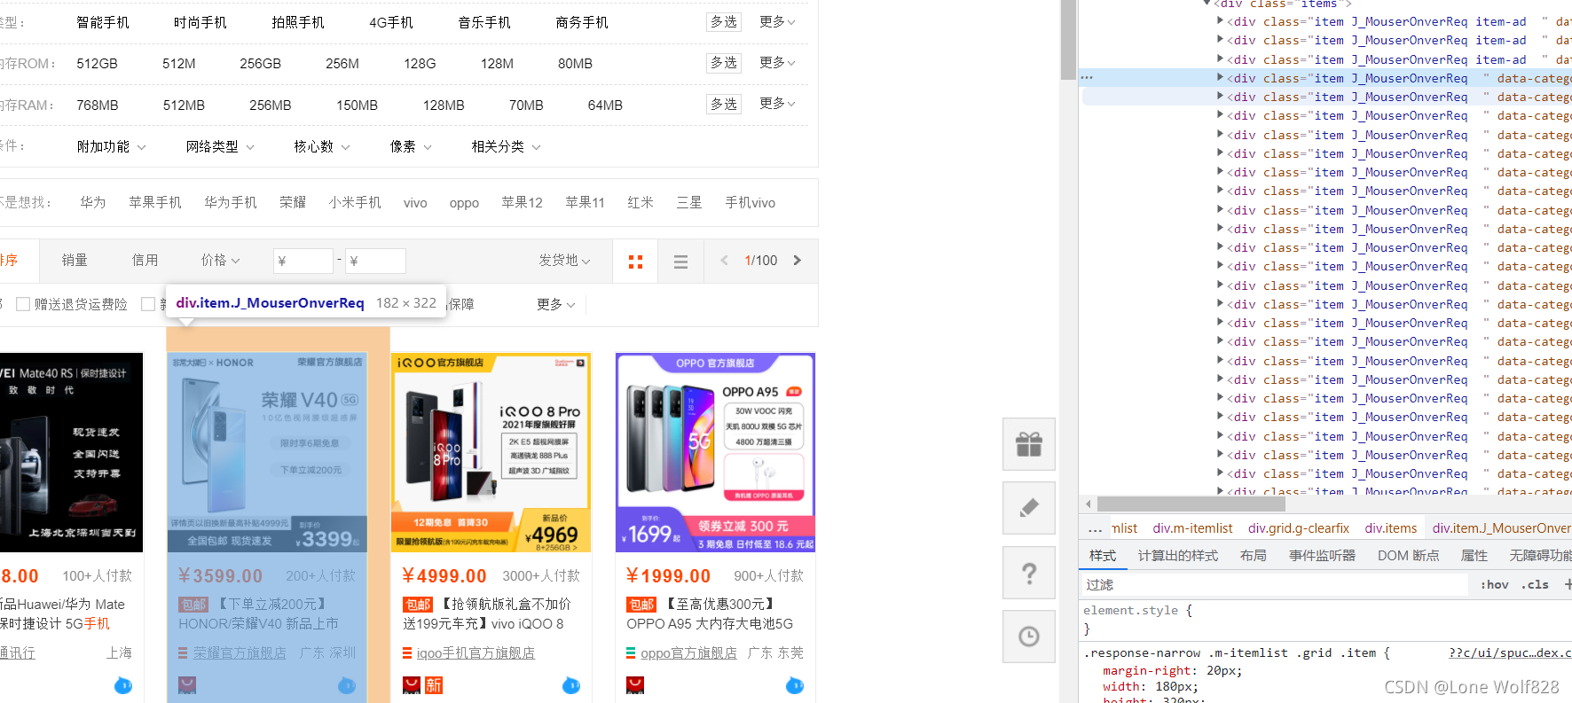1572x703 pixels.
Task: Click the DevTools three-dots row menu icon
Action: tap(1087, 78)
